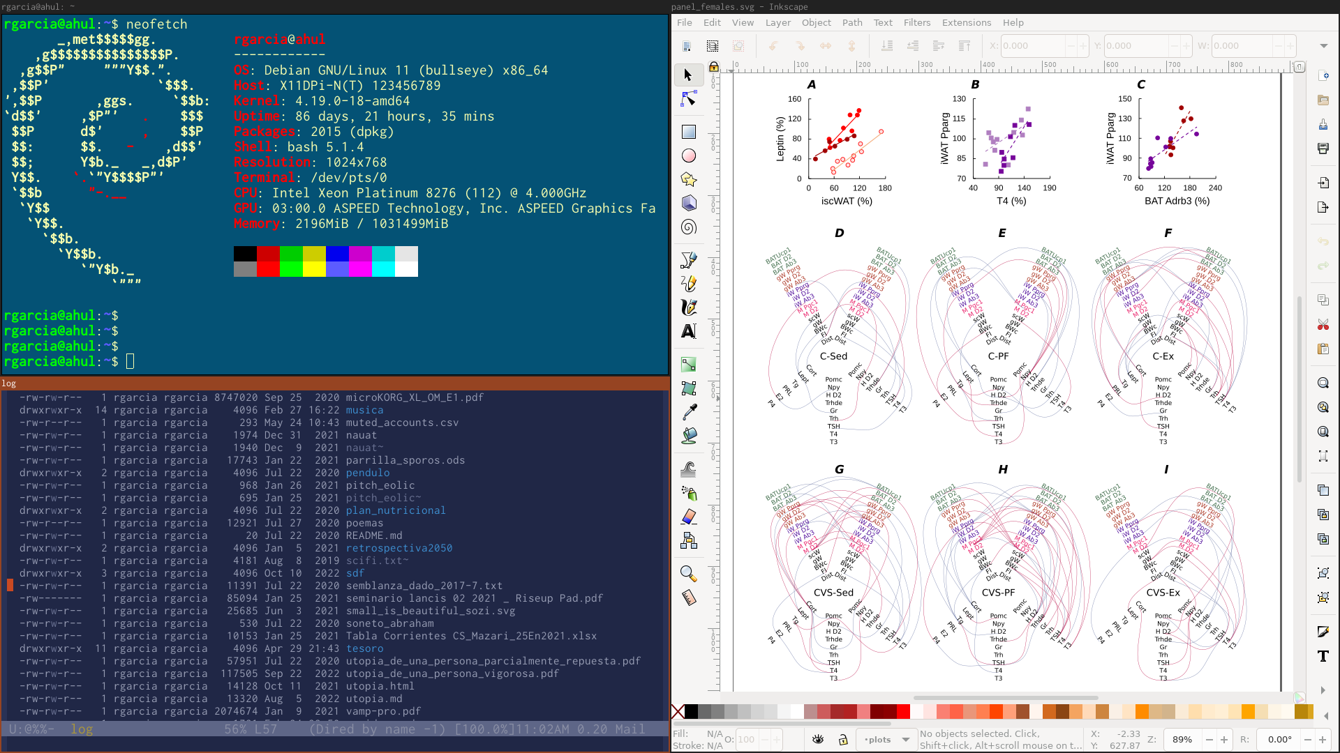
Task: Pick the Eraser tool
Action: [689, 517]
